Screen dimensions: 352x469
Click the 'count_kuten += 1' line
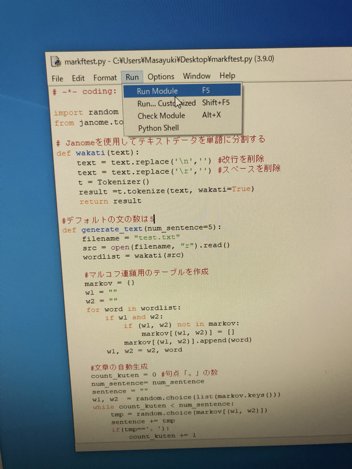pyautogui.click(x=162, y=436)
